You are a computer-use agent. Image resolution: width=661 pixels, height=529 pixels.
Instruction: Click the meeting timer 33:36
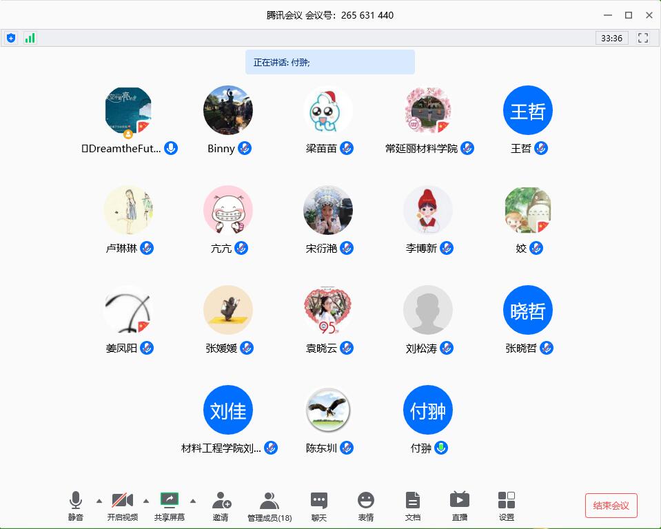tap(611, 38)
